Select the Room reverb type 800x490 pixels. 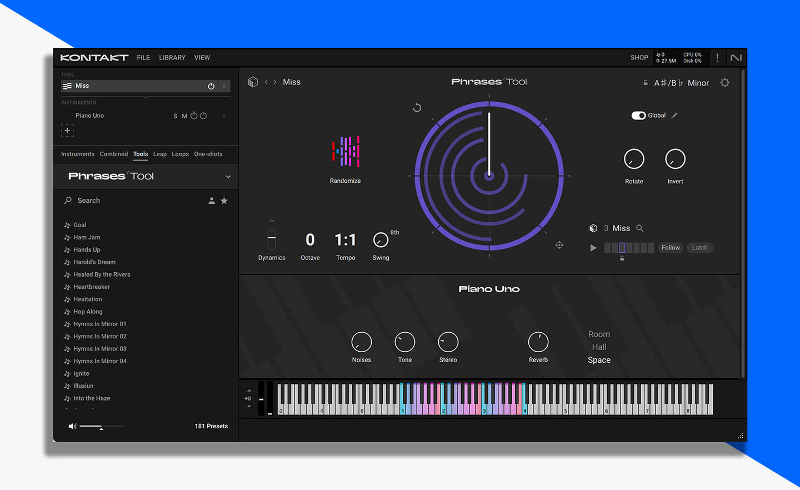coord(599,334)
